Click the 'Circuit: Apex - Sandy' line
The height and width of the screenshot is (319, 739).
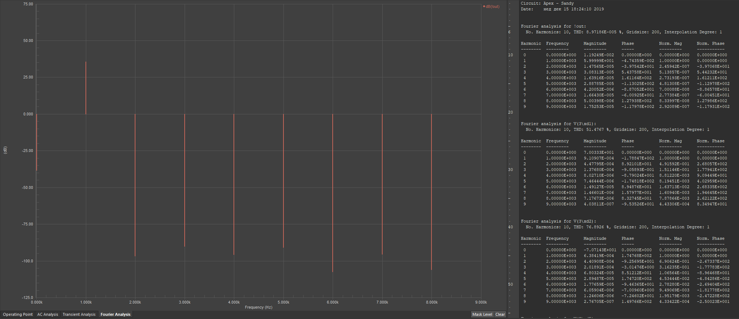(547, 3)
